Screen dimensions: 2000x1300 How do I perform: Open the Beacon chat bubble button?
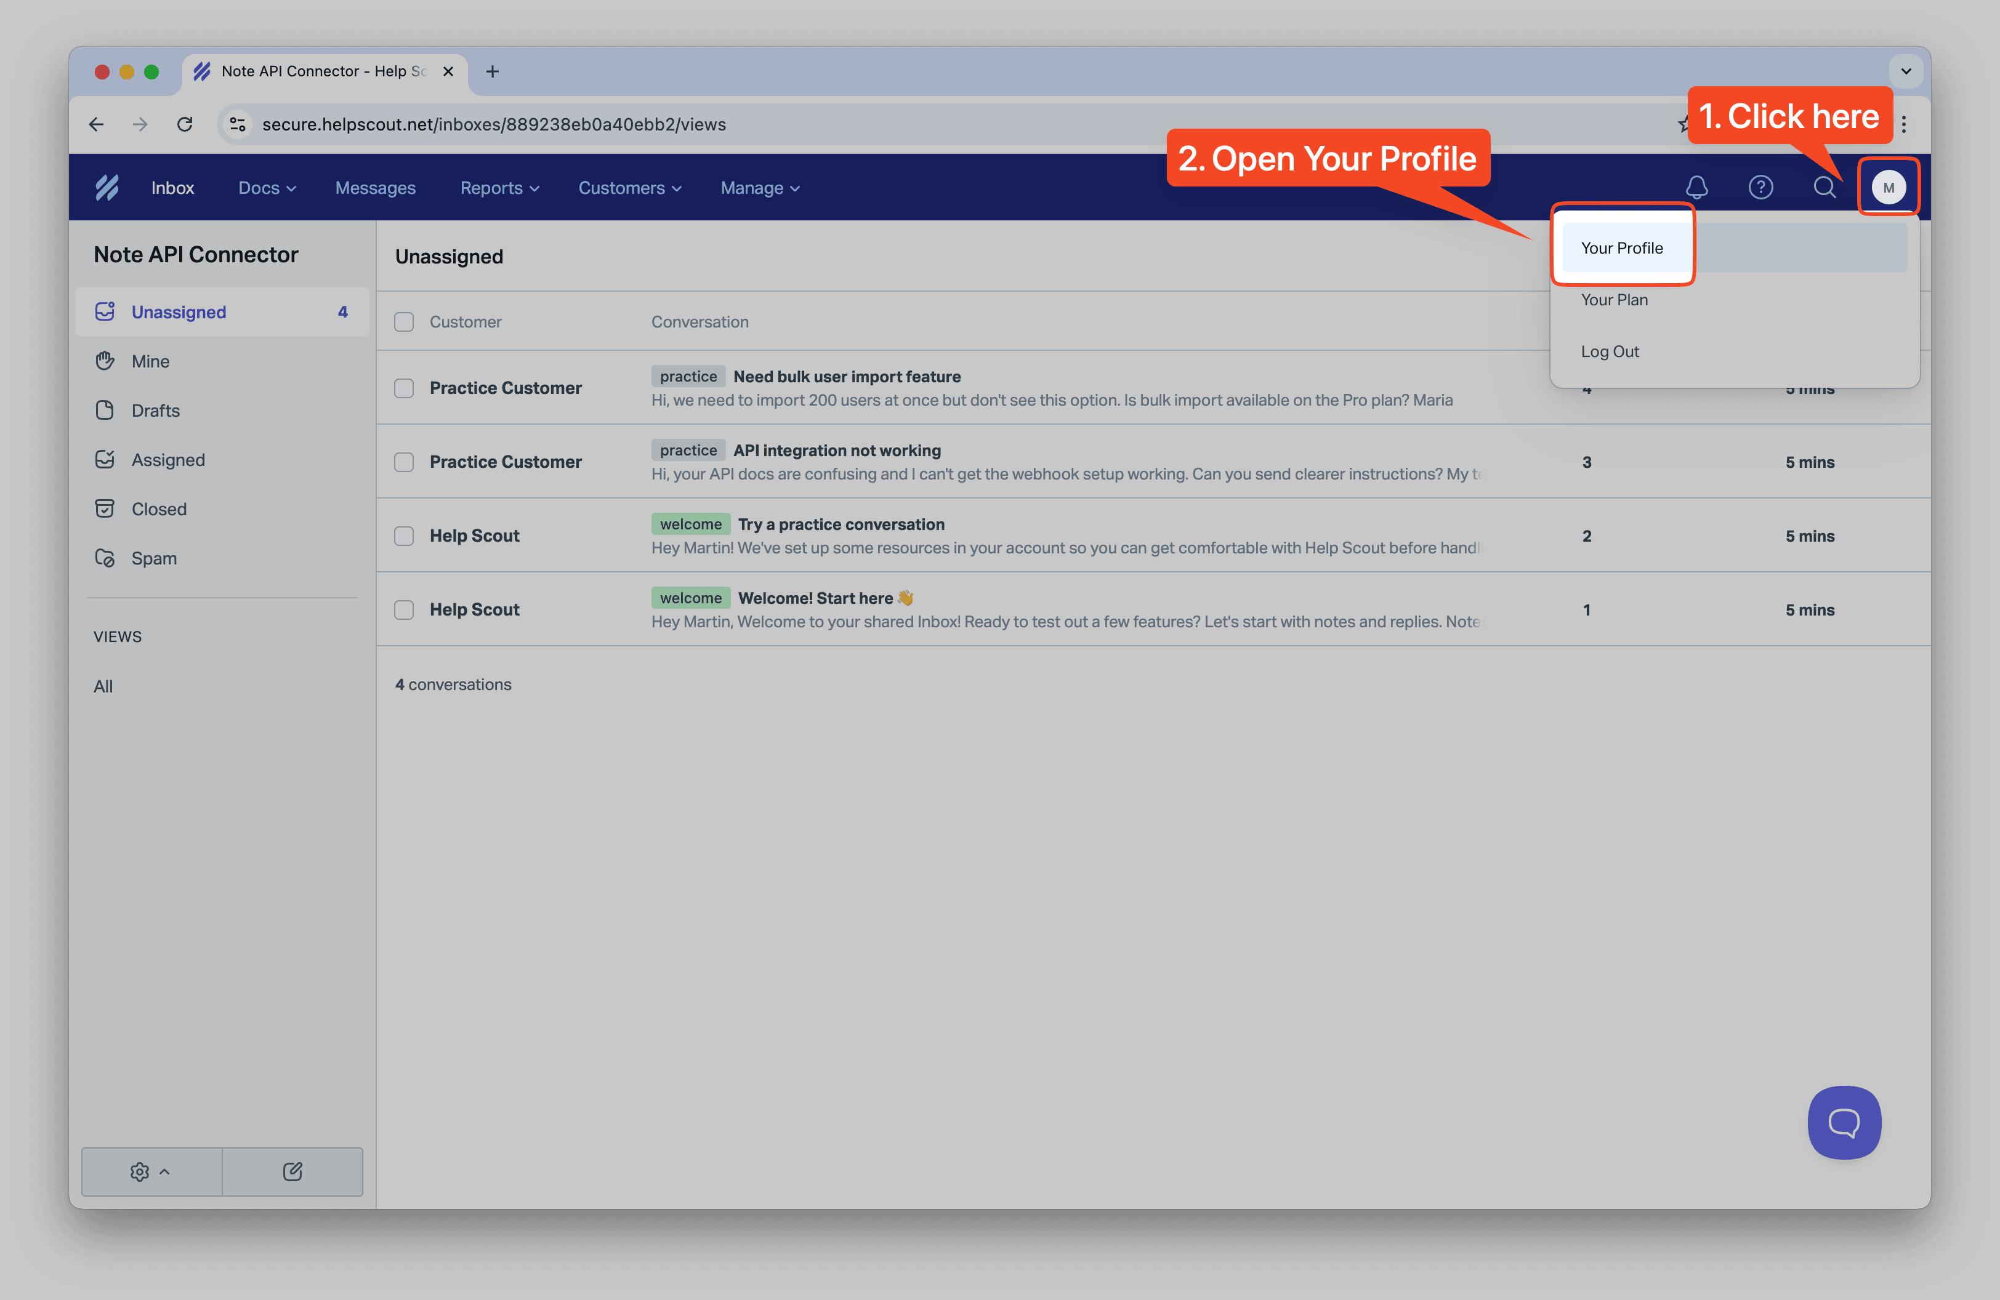(x=1844, y=1123)
